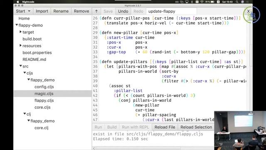Open flappy.cljs file

pos(44,100)
